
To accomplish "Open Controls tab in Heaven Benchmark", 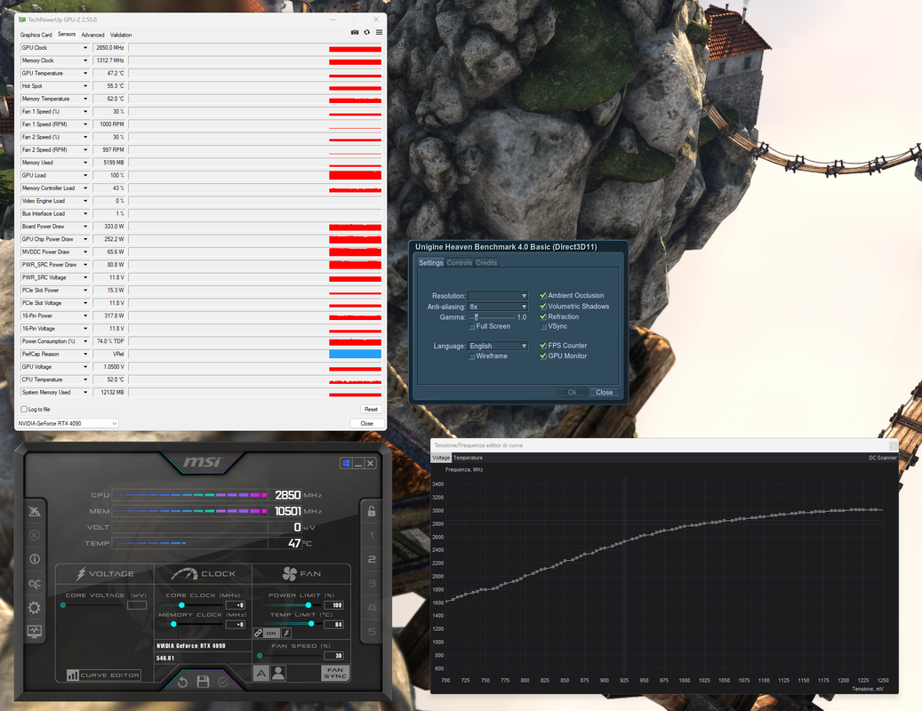I will pyautogui.click(x=460, y=263).
